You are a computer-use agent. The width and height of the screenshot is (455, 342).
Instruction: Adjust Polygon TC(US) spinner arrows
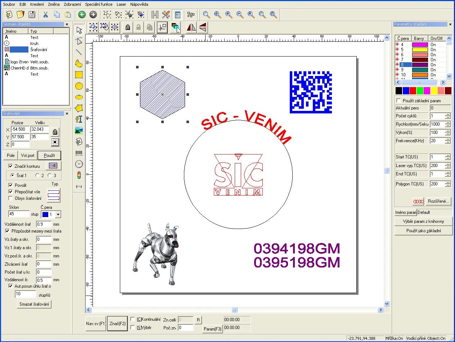click(447, 184)
